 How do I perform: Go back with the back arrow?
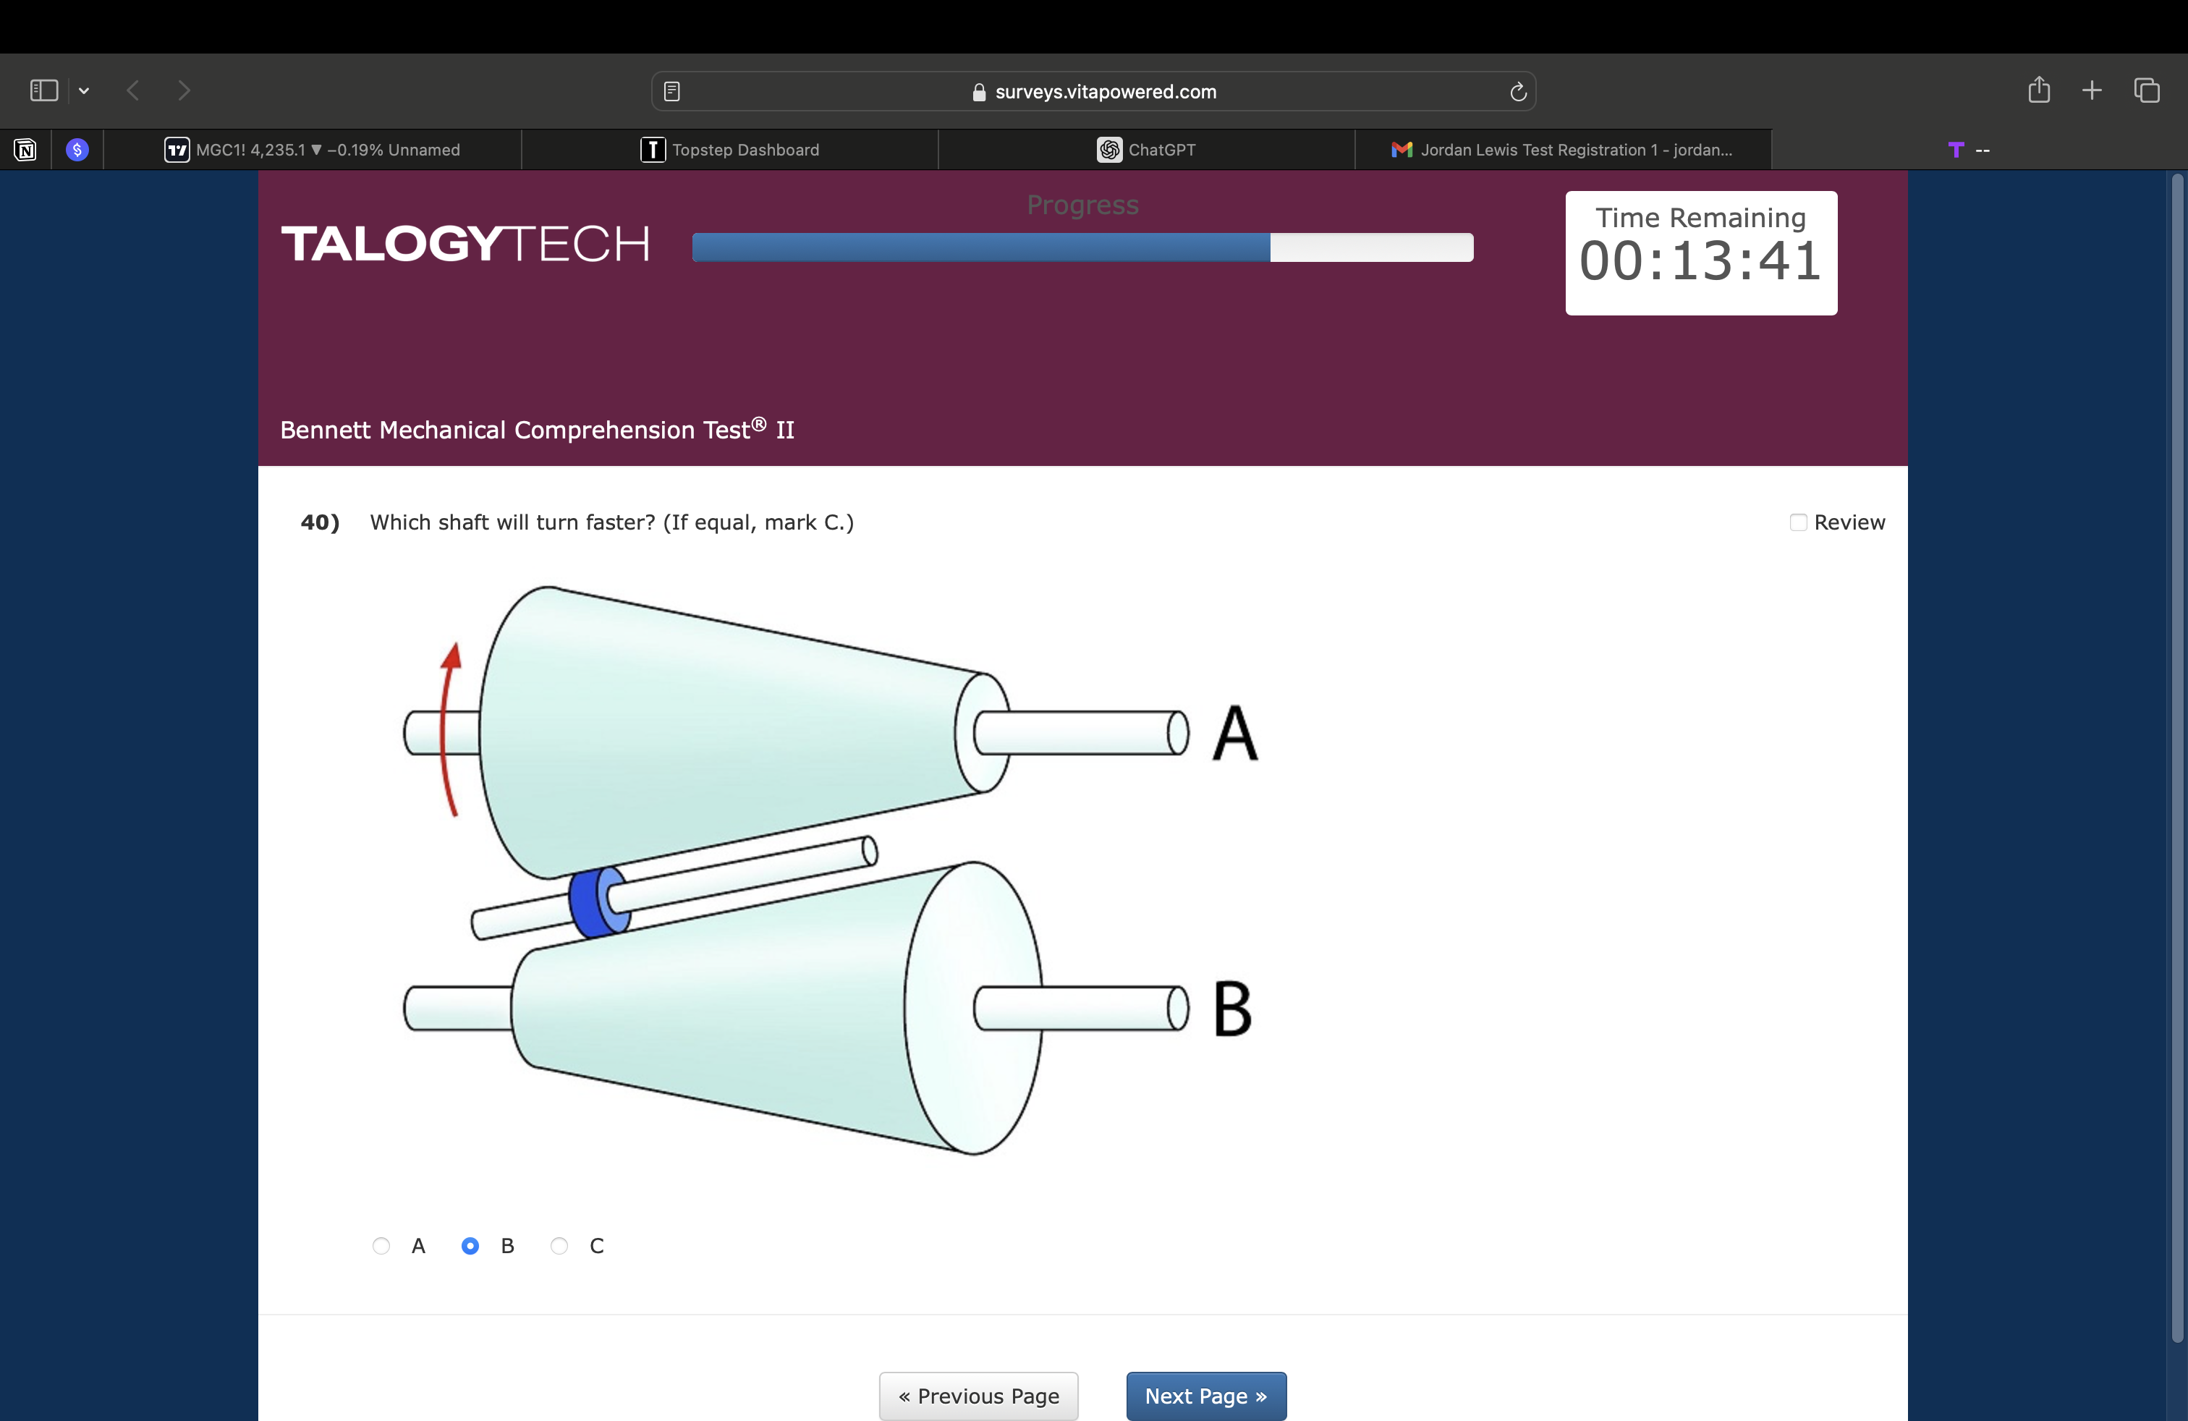click(x=133, y=90)
